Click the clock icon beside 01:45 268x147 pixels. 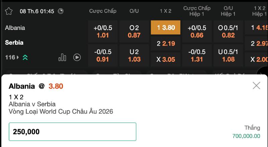[61, 11]
